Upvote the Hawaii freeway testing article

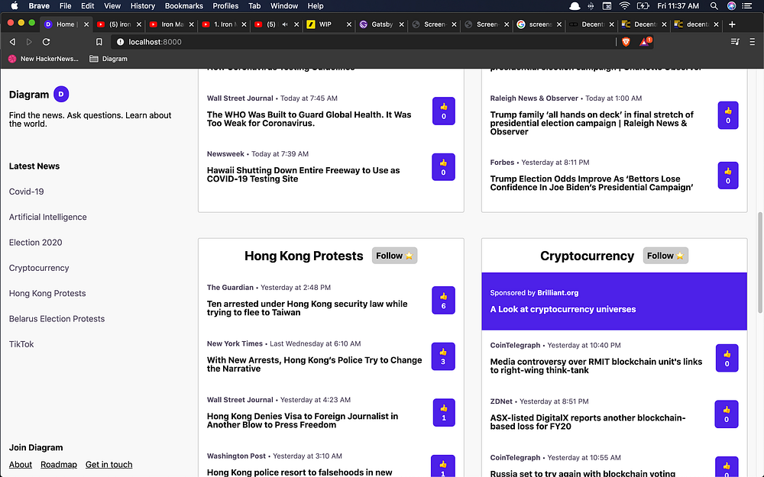(443, 167)
